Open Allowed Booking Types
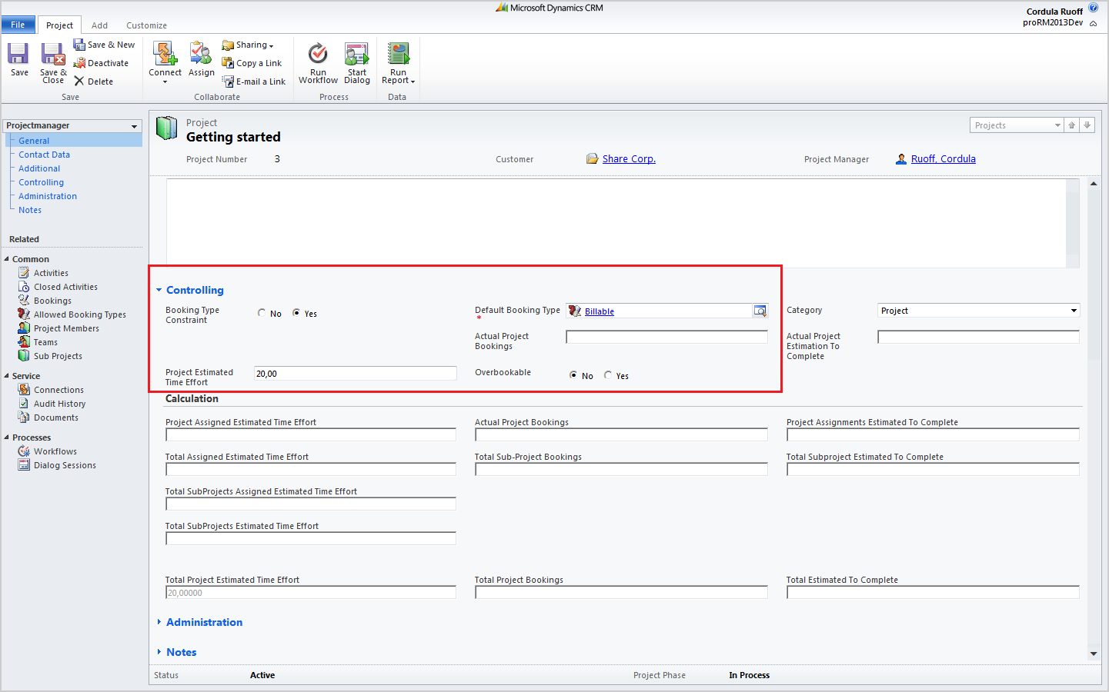The image size is (1109, 692). pos(79,314)
